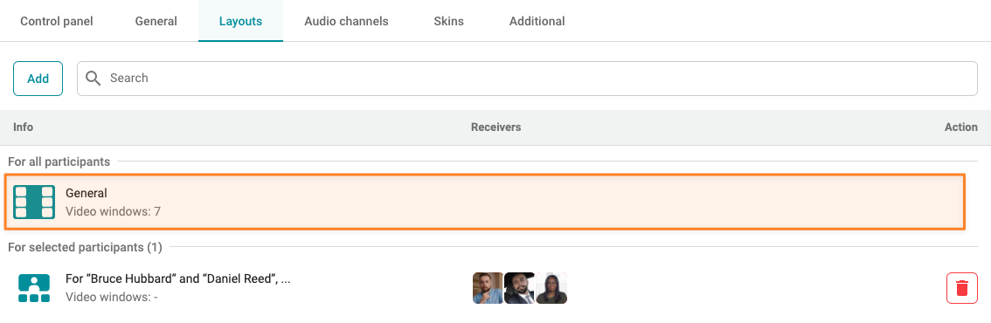This screenshot has height=323, width=991.
Task: Open the Additional tab
Action: [x=537, y=21]
